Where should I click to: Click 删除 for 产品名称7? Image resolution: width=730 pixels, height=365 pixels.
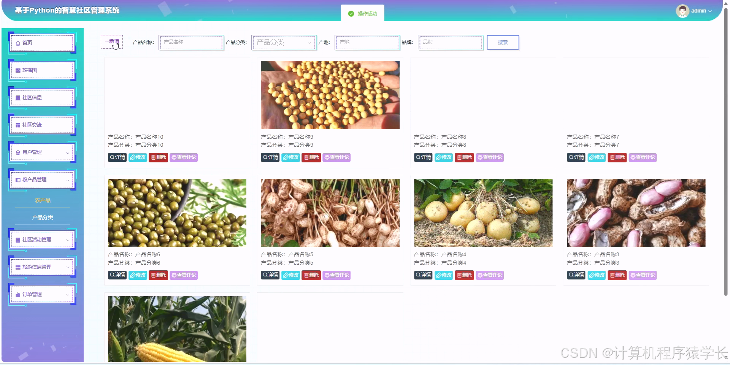point(617,157)
